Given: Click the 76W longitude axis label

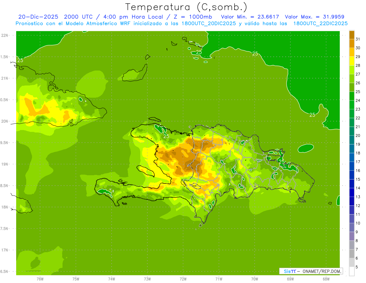Looking at the screenshot, I should click(x=40, y=279).
